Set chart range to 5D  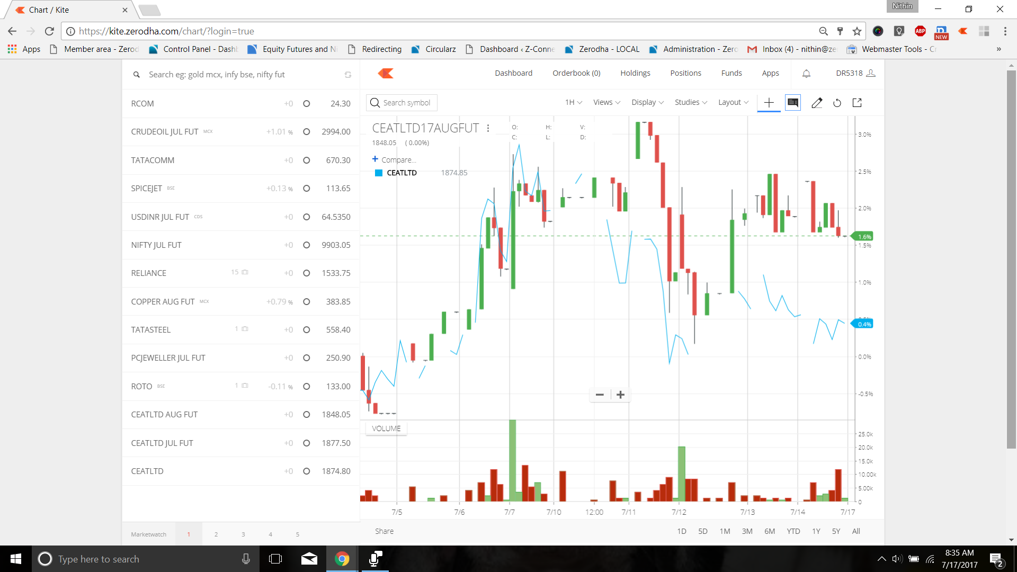703,531
